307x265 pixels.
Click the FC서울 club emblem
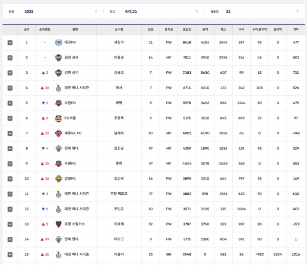58,118
